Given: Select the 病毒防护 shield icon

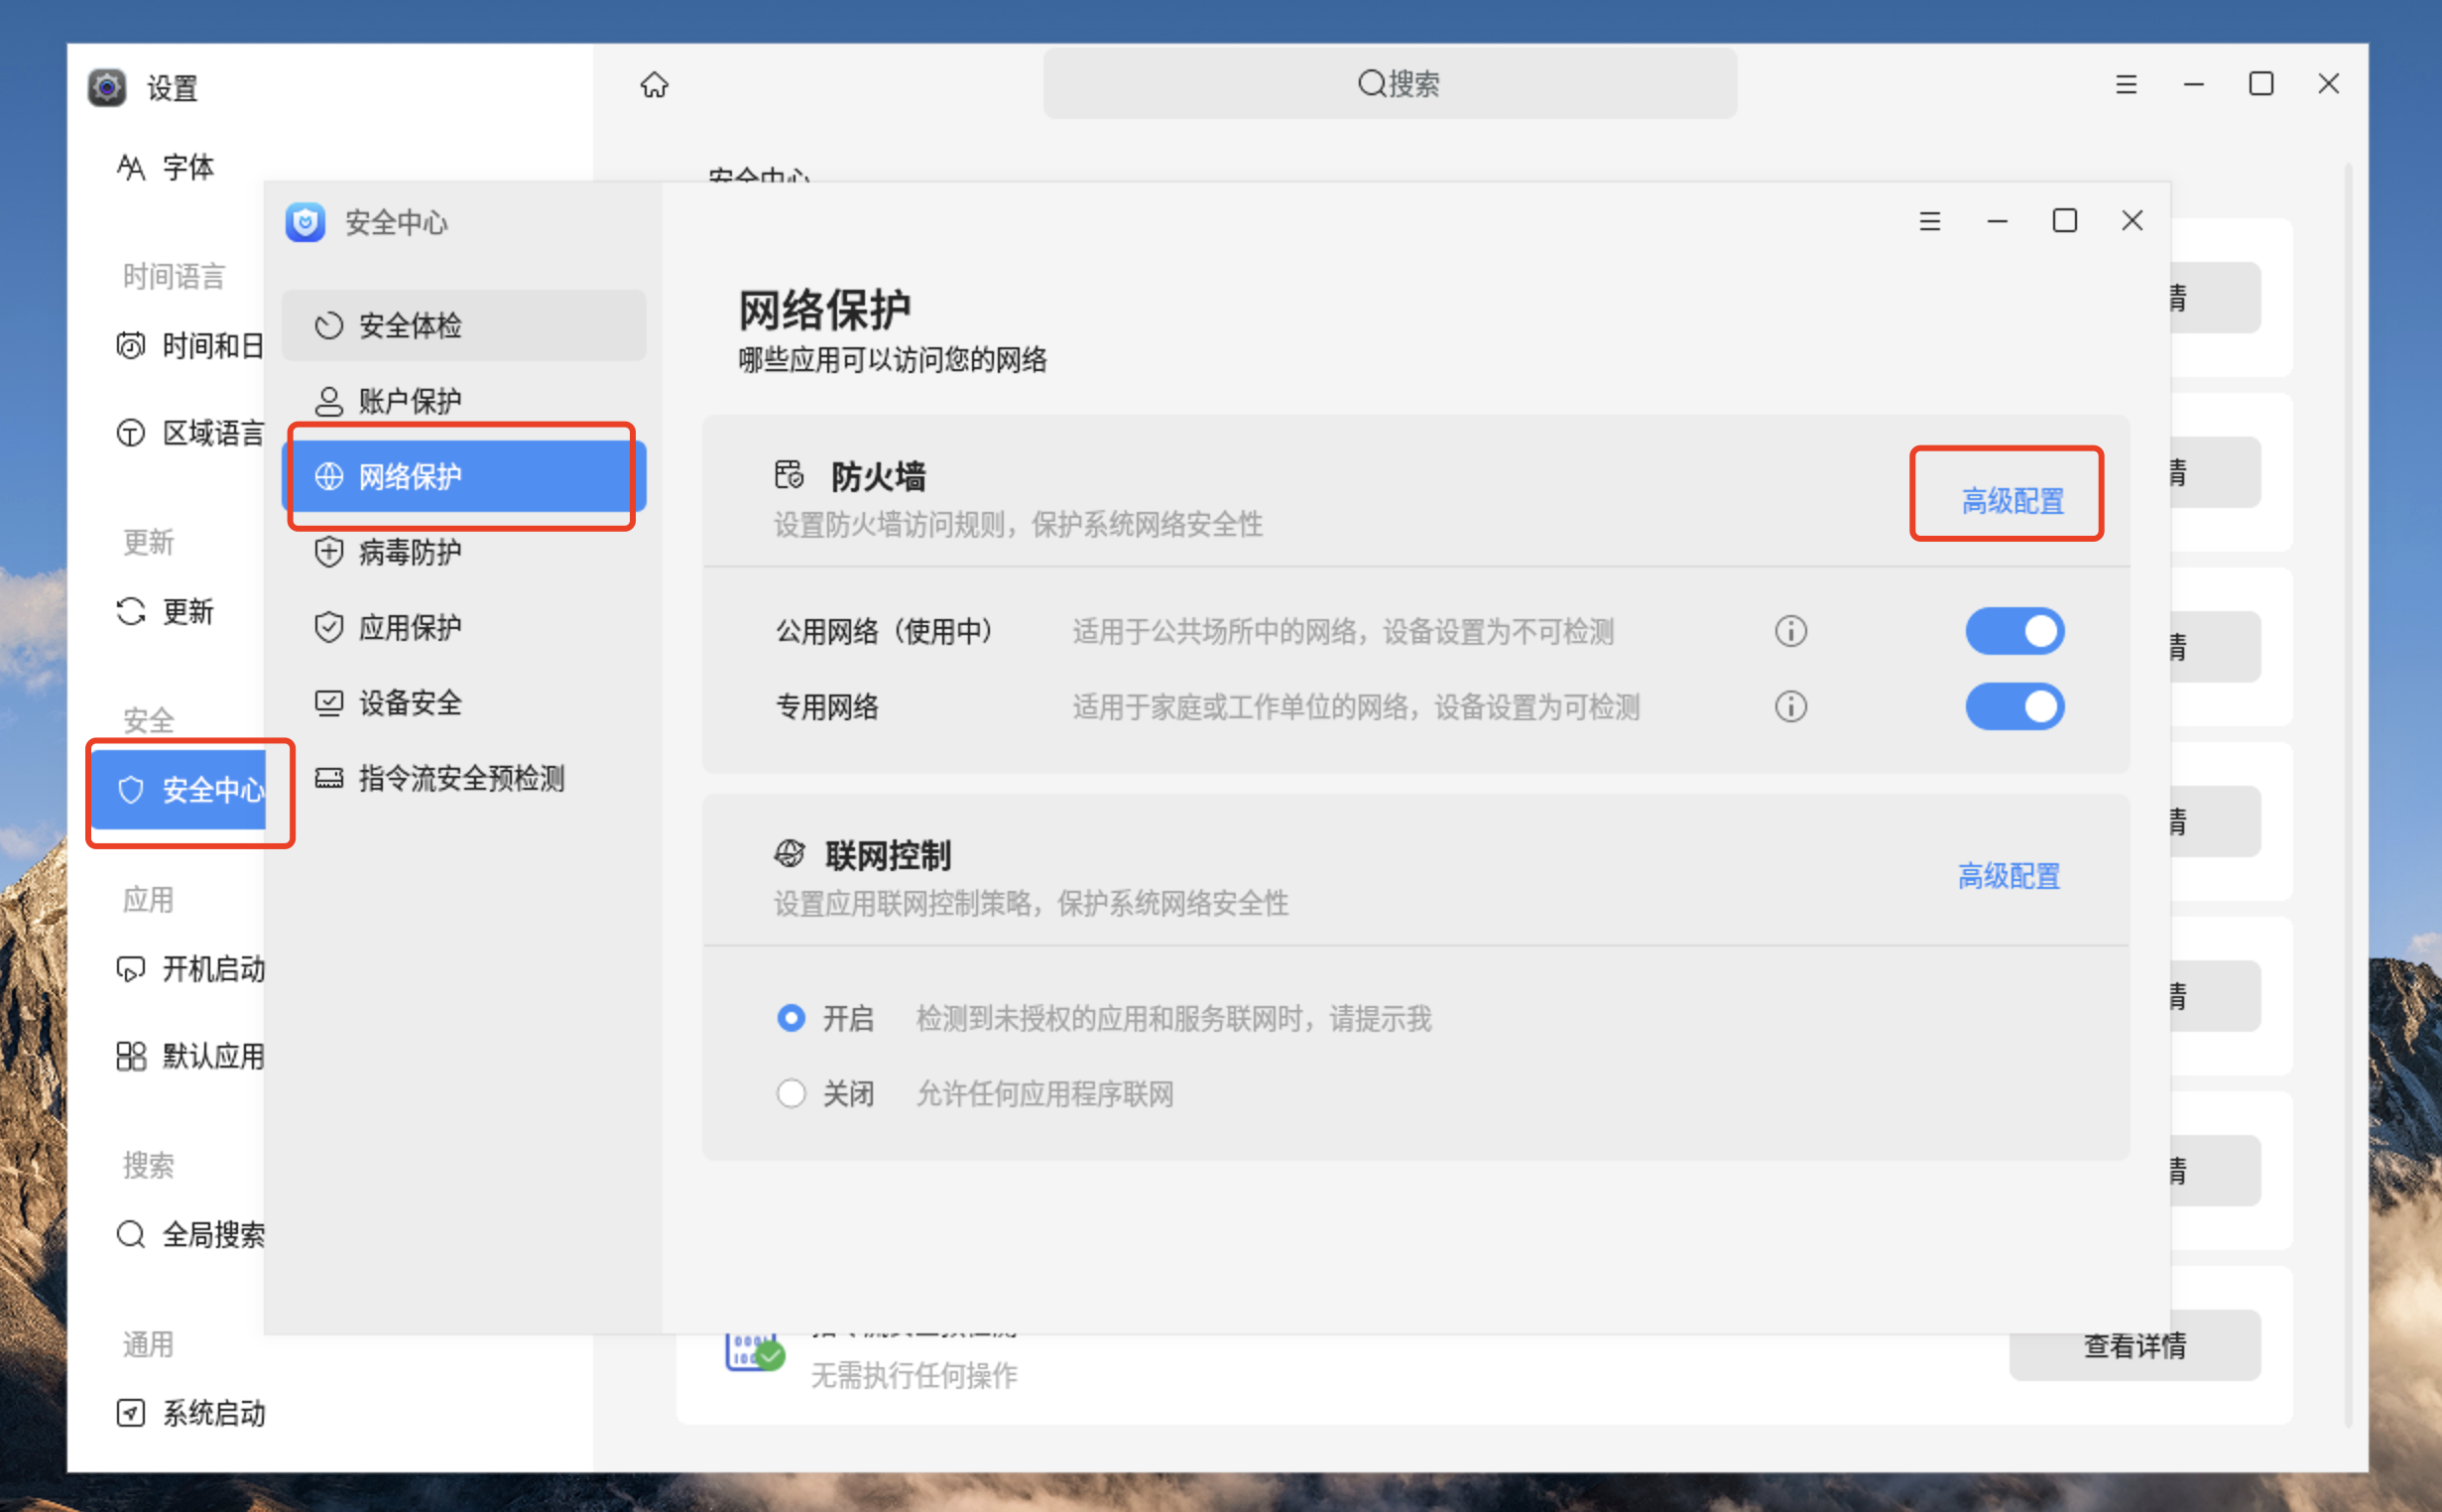Looking at the screenshot, I should [x=330, y=551].
